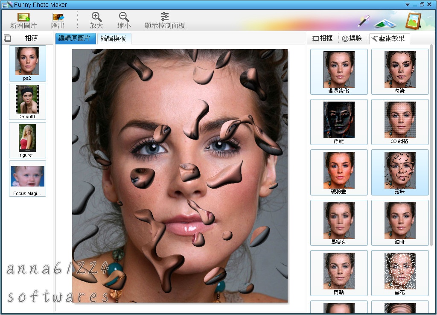437x315 pixels.
Task: Open the window menu dropdown arrow
Action: pyautogui.click(x=408, y=4)
